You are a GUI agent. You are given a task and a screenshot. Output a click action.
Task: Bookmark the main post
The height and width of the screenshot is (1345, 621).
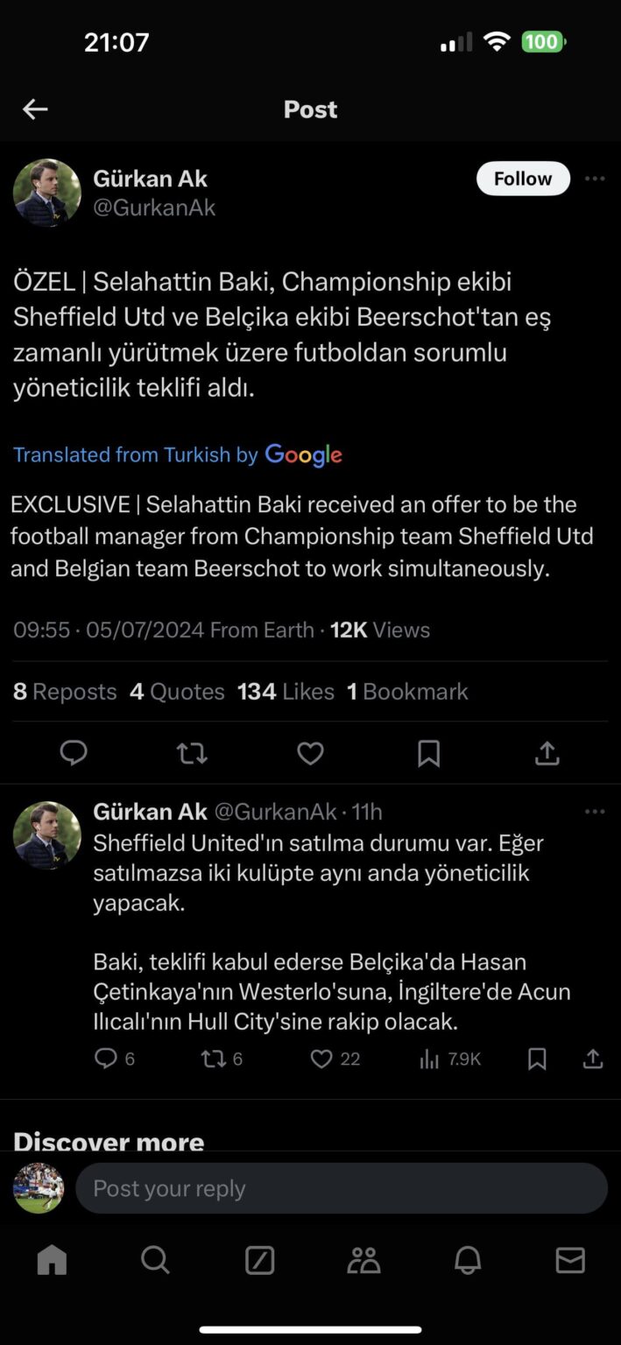point(428,753)
